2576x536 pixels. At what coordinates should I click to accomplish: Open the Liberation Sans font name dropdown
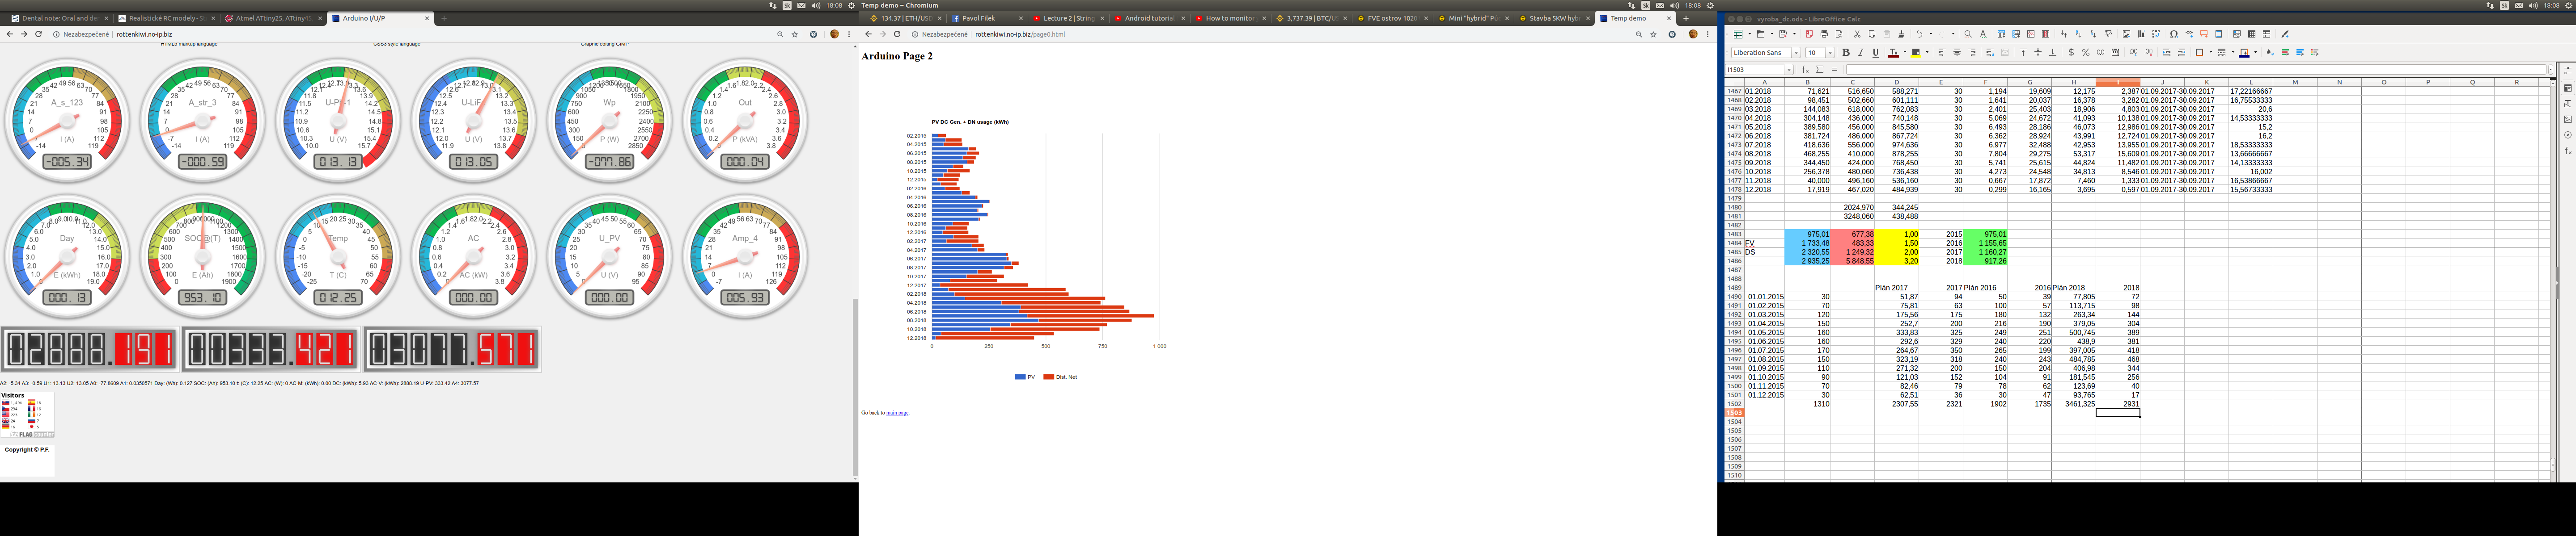[1796, 53]
